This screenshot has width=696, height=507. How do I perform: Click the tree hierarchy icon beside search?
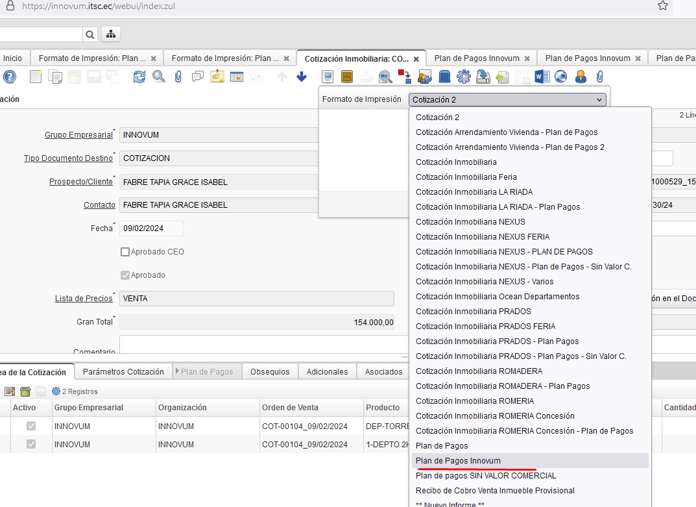111,34
